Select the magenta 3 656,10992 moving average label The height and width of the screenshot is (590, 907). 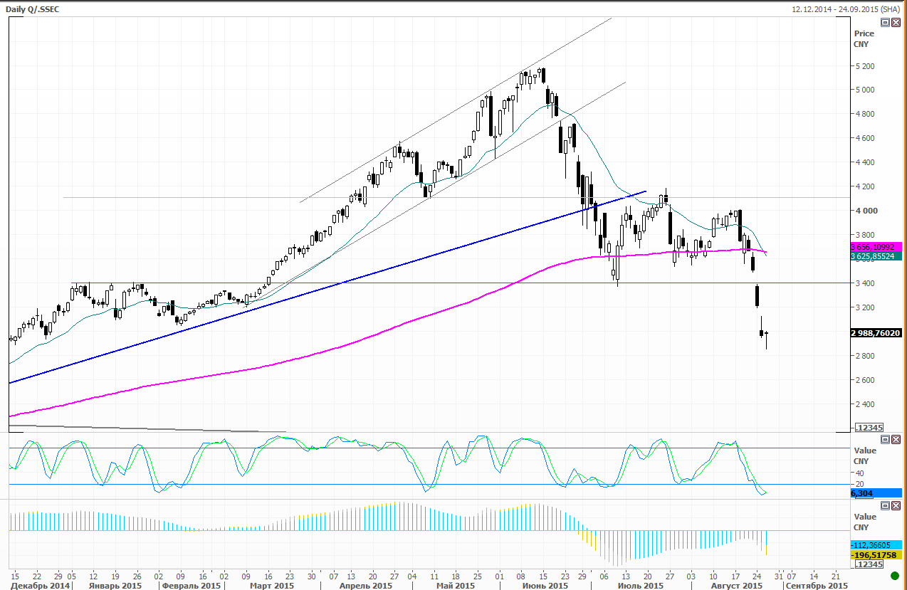(x=876, y=246)
